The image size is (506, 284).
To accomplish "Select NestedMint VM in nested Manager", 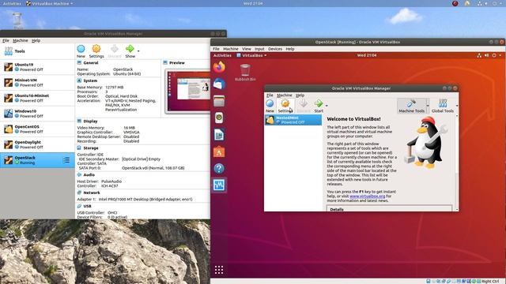I will (293, 120).
